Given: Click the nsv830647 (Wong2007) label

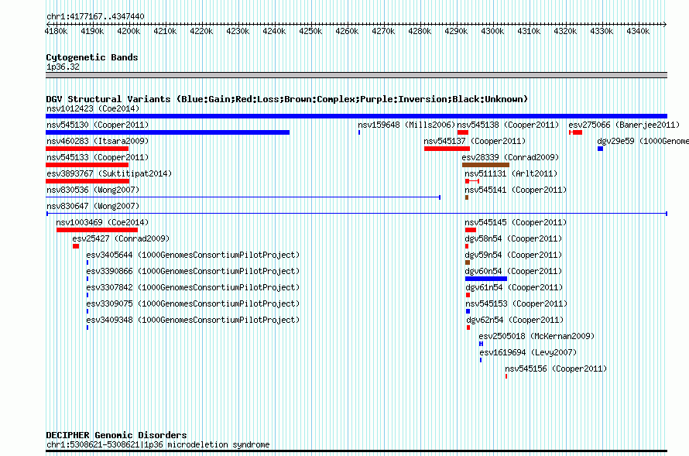Looking at the screenshot, I should coord(93,206).
